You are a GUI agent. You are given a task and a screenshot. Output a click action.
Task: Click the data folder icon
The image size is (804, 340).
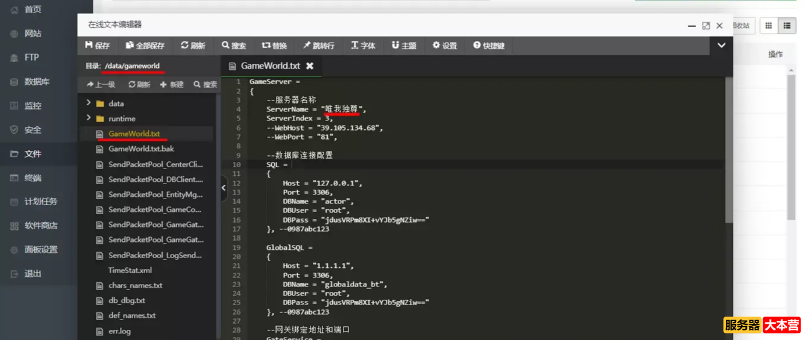coord(100,104)
